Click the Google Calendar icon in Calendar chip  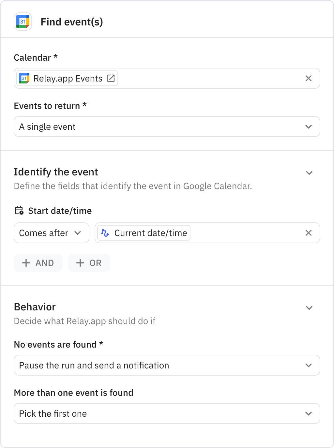[x=24, y=78]
